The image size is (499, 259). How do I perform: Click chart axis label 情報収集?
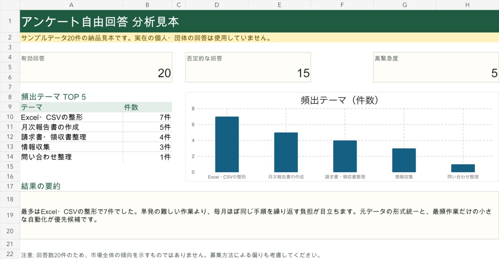click(x=404, y=177)
